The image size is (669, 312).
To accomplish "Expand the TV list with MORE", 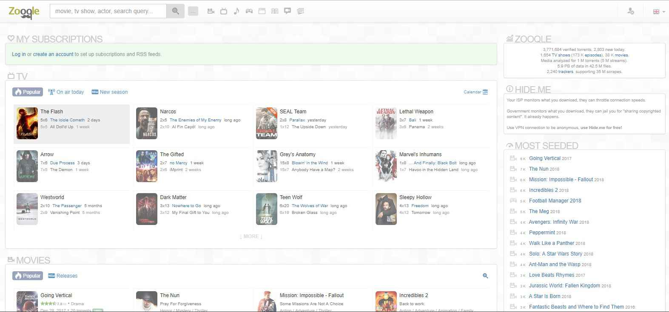I will (x=251, y=236).
